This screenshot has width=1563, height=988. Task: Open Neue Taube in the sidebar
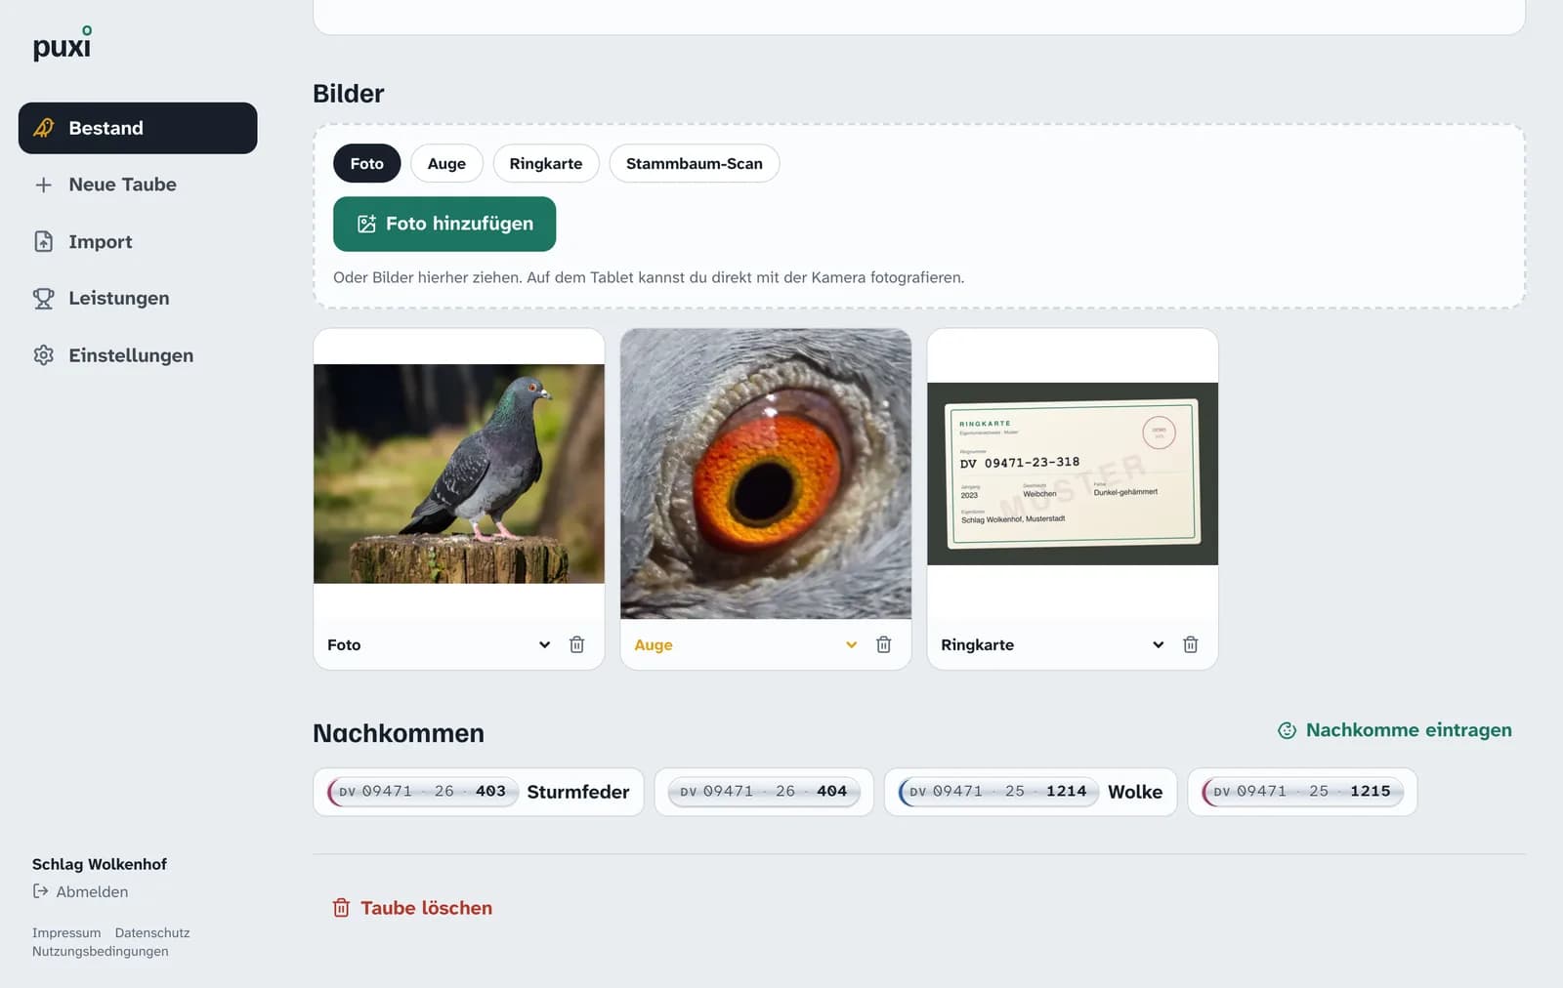pos(138,185)
